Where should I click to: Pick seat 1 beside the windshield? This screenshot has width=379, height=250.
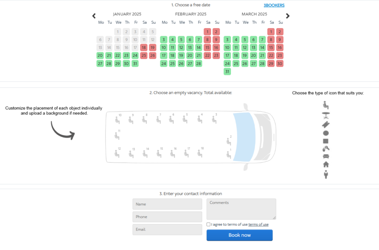tap(229, 154)
